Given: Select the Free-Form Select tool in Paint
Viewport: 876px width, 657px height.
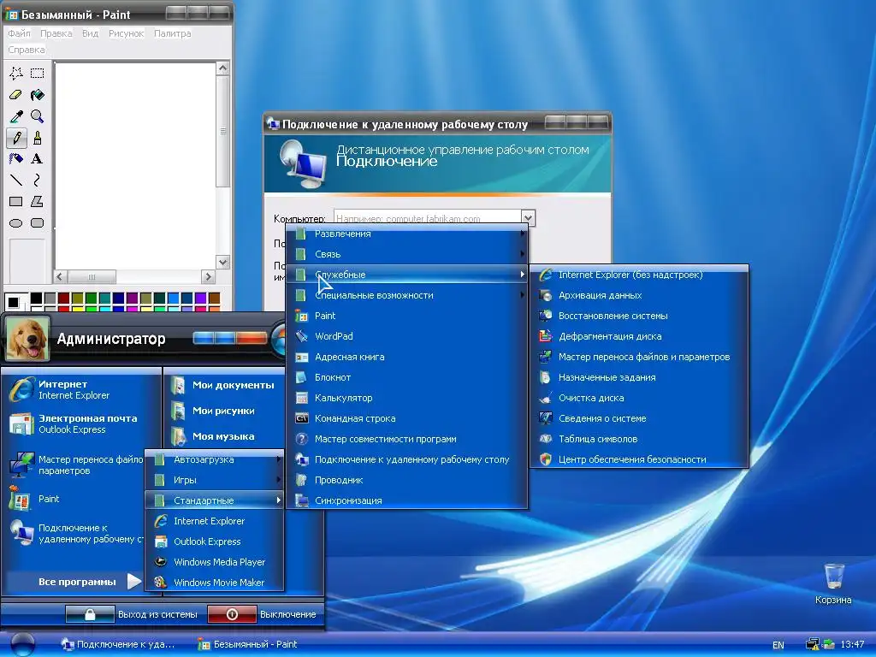Looking at the screenshot, I should pyautogui.click(x=16, y=74).
